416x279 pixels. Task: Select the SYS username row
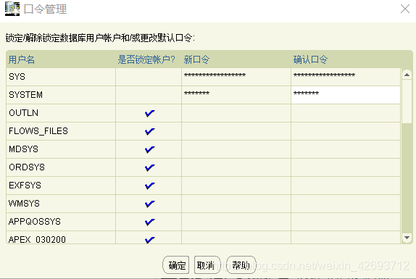61,77
